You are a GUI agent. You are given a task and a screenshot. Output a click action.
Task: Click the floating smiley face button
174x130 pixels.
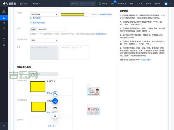(x=55, y=93)
